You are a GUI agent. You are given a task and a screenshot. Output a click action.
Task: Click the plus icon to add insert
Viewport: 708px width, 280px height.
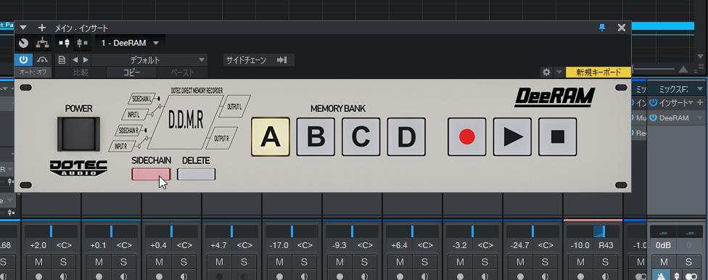click(42, 28)
